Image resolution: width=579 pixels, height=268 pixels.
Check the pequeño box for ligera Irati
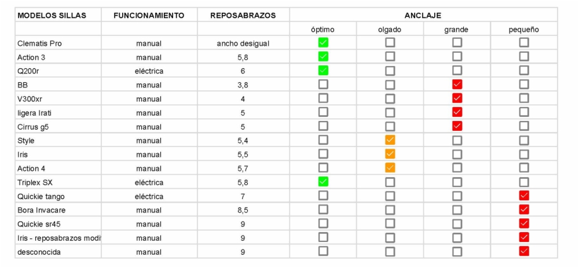(524, 112)
